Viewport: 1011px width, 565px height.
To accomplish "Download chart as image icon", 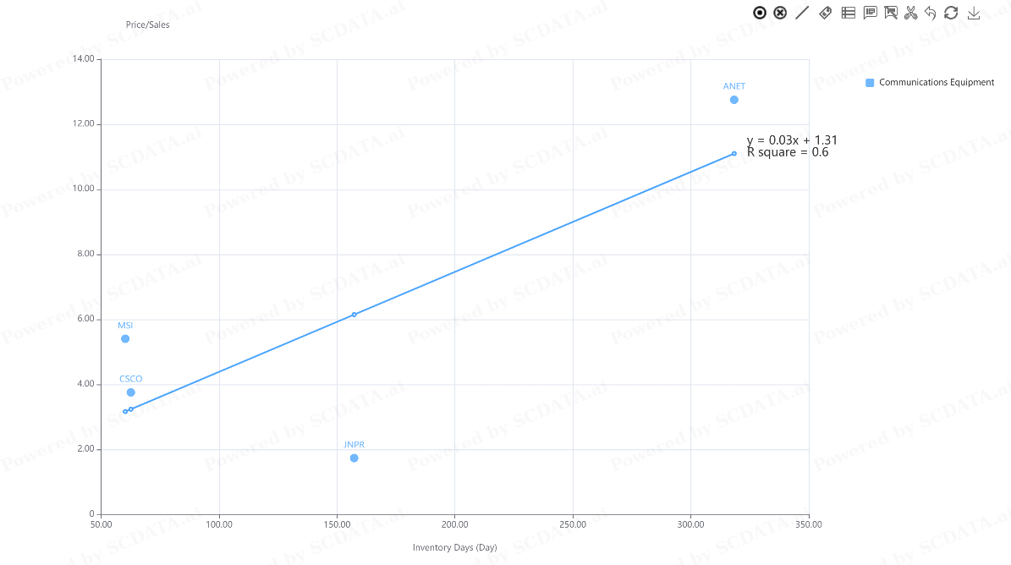I will [974, 13].
